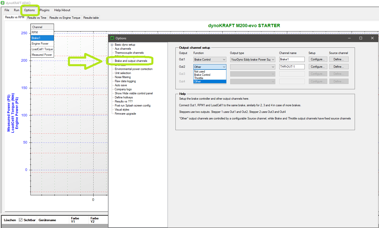Screen dimensions: 379x228
Task: Maximize the Options dialog window
Action: [361, 38]
